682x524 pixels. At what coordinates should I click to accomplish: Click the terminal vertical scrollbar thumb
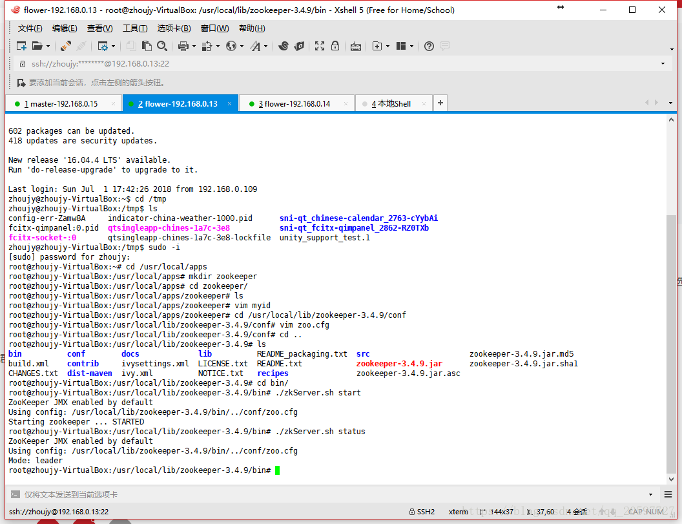click(x=671, y=343)
